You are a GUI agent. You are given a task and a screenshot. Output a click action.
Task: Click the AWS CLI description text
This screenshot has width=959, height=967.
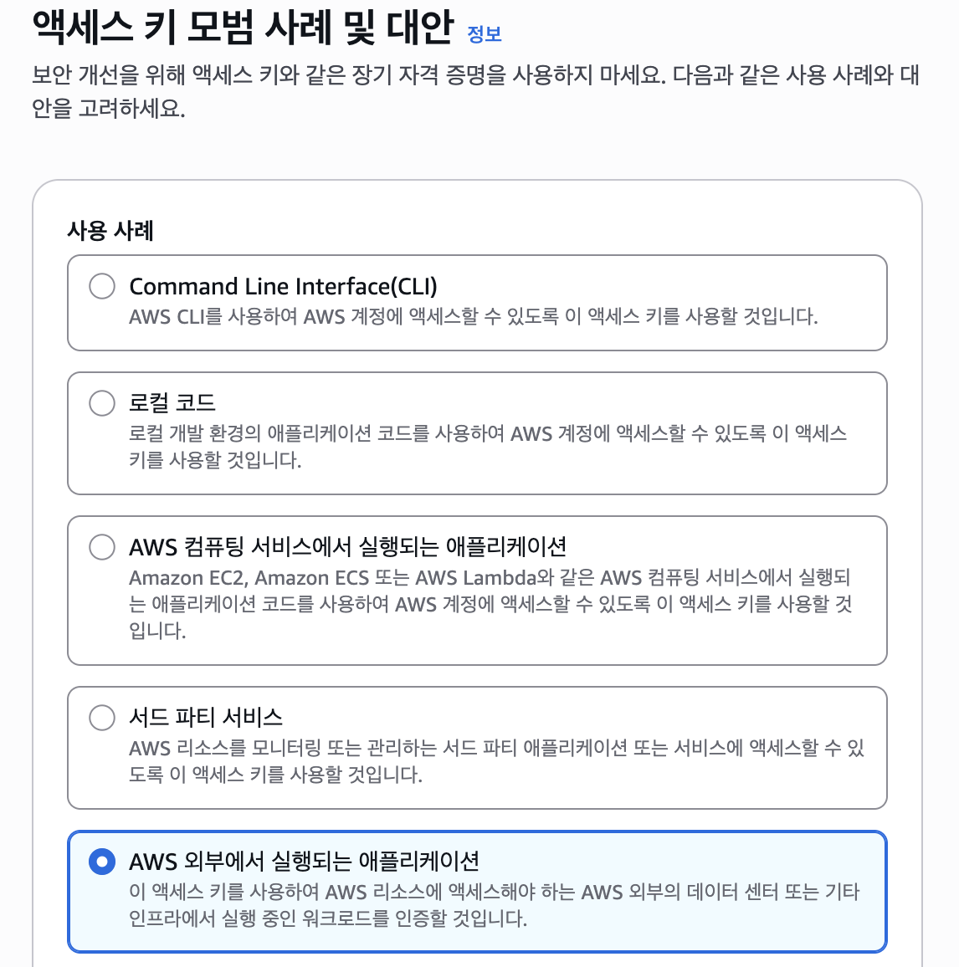coord(473,317)
